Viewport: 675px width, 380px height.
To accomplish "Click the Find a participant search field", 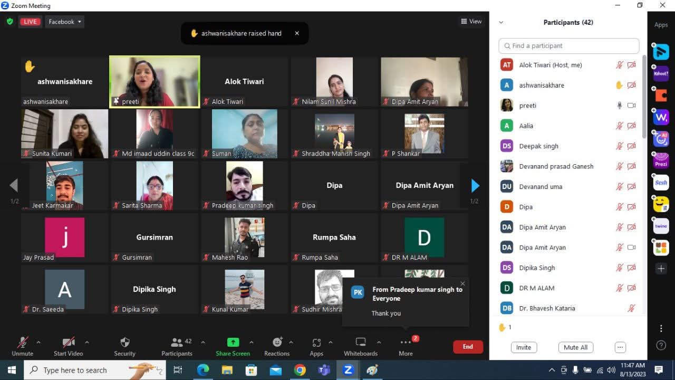I will pyautogui.click(x=568, y=46).
